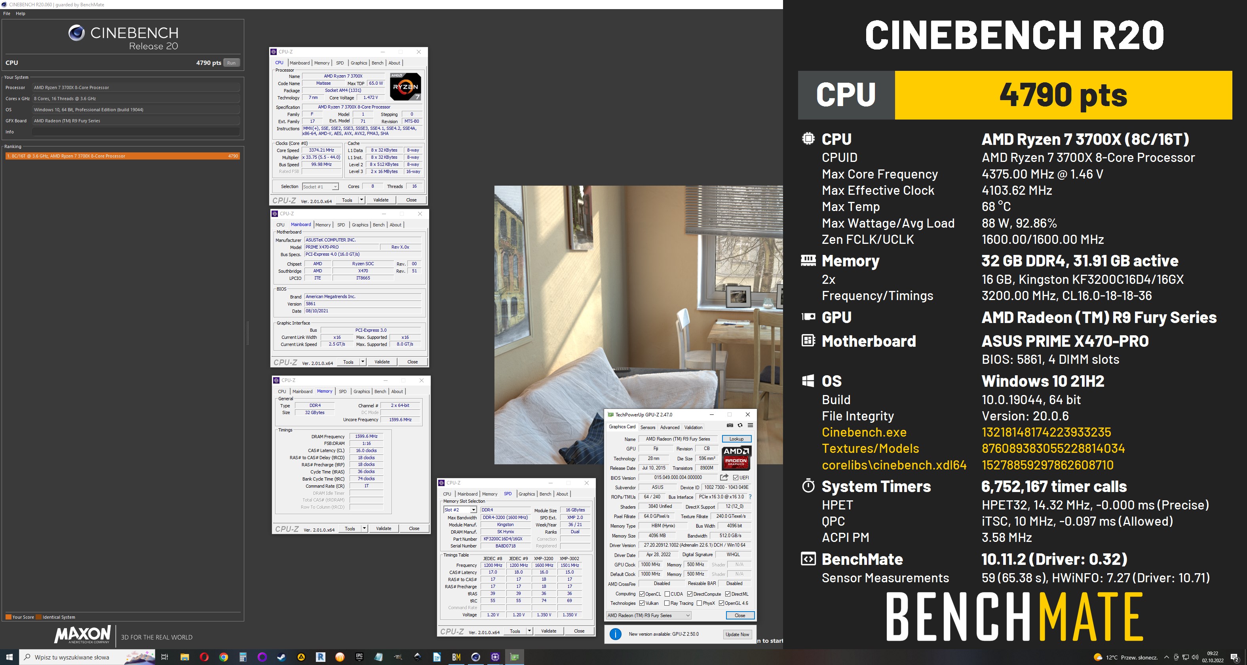Expand Tools arrow in CPU-Z Mainboard window
Viewport: 1247px width, 665px height.
(363, 361)
